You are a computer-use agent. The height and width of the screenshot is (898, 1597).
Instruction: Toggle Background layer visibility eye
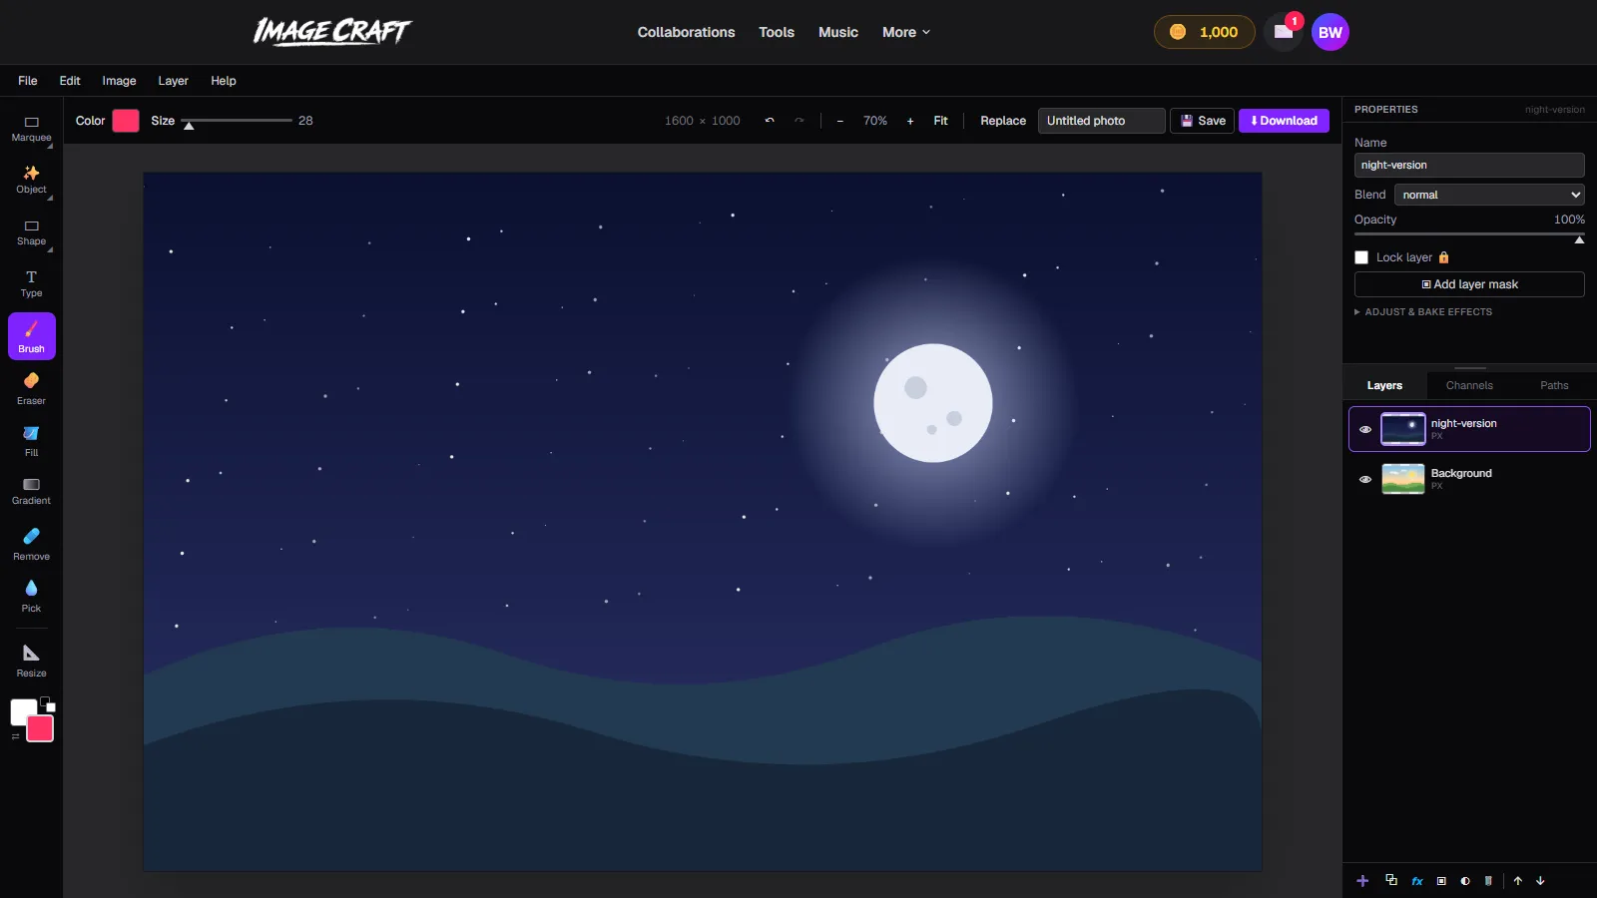tap(1365, 479)
